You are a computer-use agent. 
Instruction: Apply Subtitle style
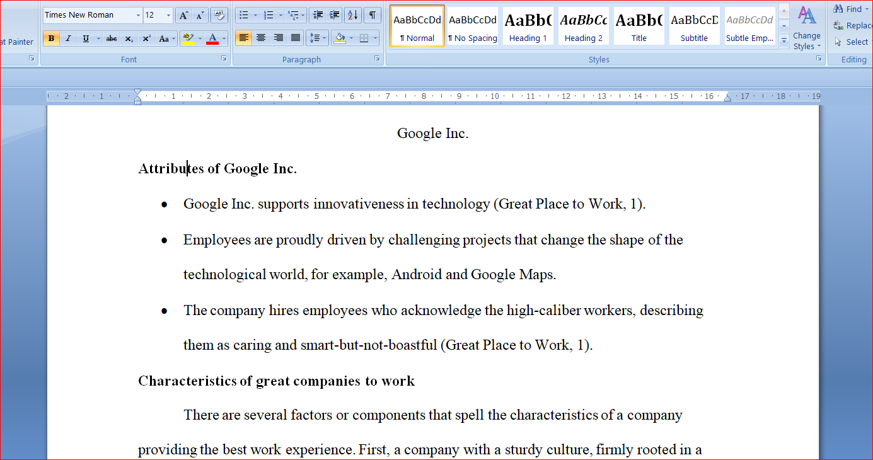694,26
